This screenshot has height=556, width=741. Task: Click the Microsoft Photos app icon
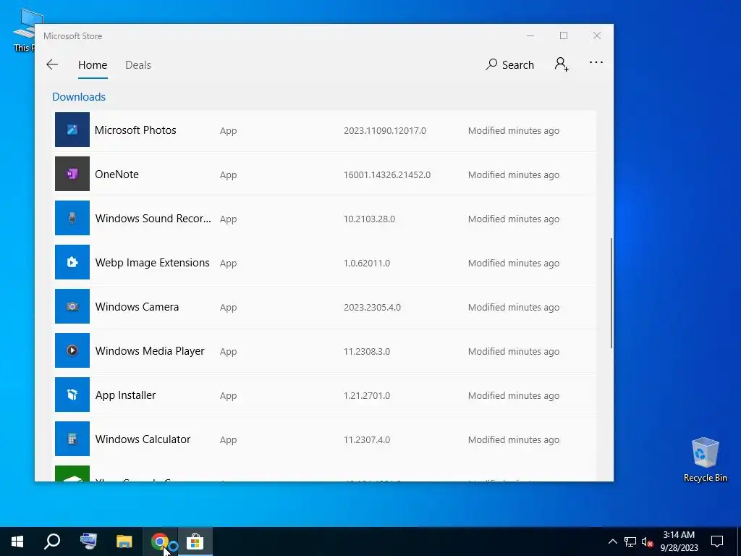click(72, 130)
